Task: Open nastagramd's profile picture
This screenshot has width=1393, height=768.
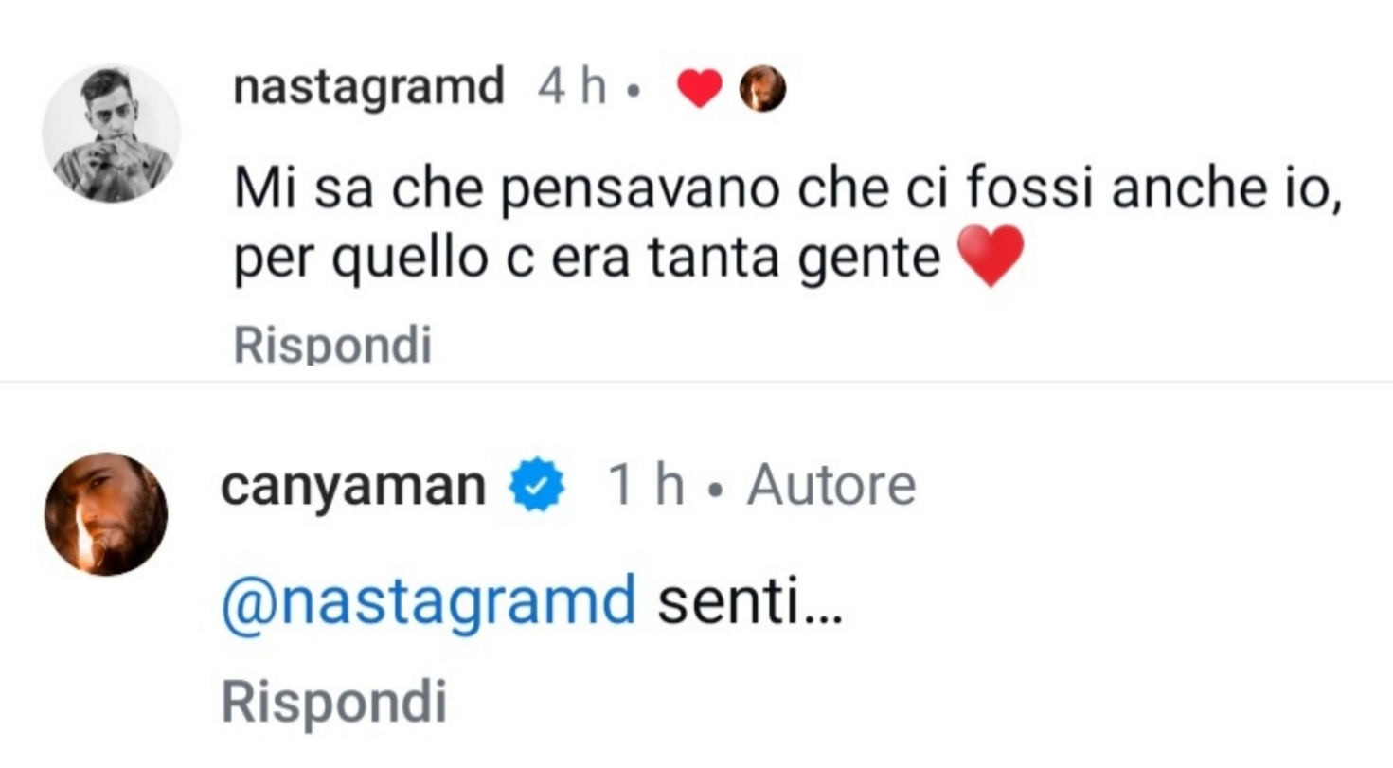Action: [x=111, y=134]
